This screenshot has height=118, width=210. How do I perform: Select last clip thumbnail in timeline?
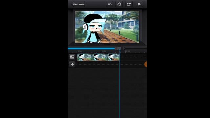tap(113, 57)
